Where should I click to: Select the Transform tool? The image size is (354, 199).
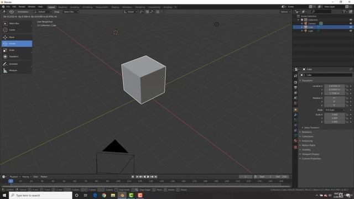point(17,56)
